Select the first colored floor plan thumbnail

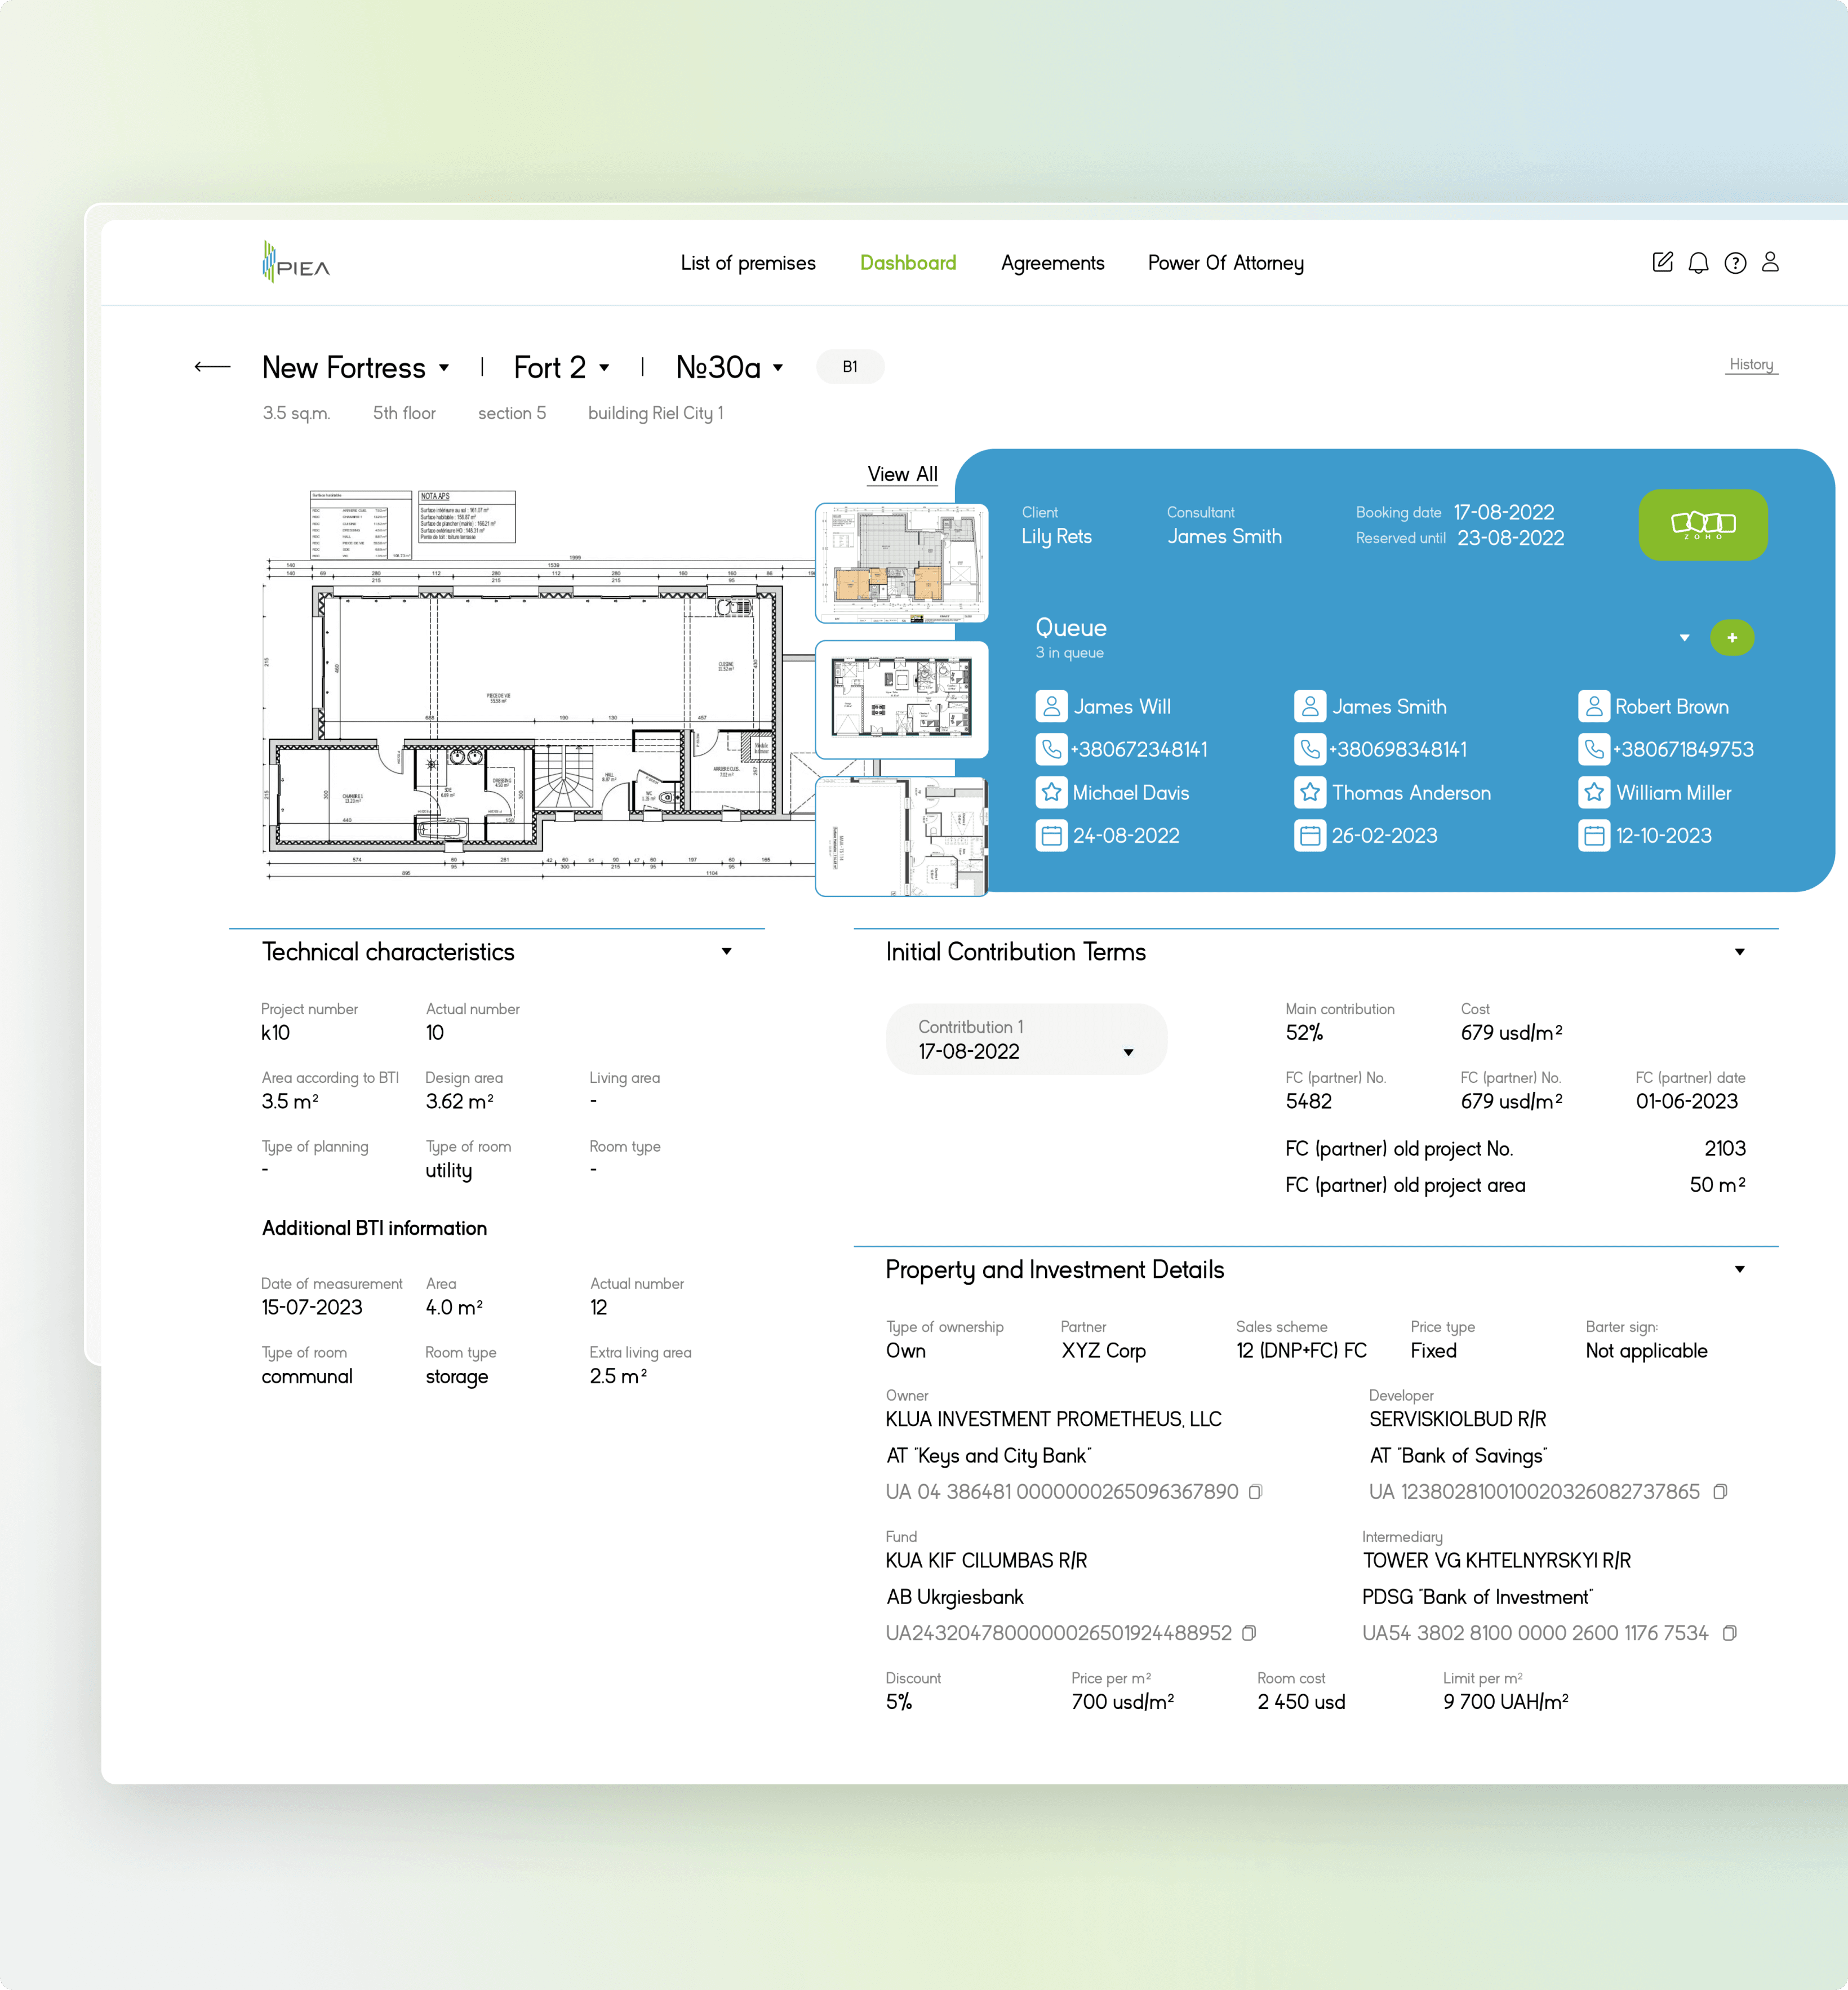click(902, 563)
